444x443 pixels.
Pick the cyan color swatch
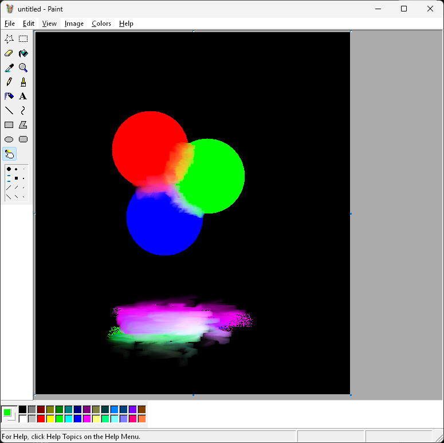[x=69, y=418]
